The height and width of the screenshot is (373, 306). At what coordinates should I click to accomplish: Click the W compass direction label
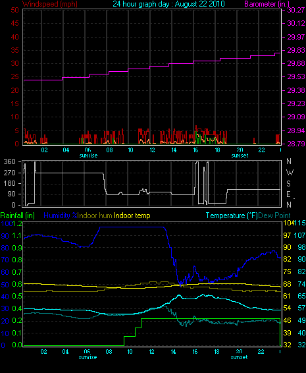(290, 173)
